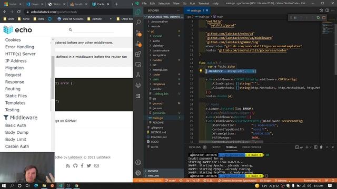The image size is (337, 189).
Task: Open the Basic Auth middleware link
Action: tap(16, 125)
